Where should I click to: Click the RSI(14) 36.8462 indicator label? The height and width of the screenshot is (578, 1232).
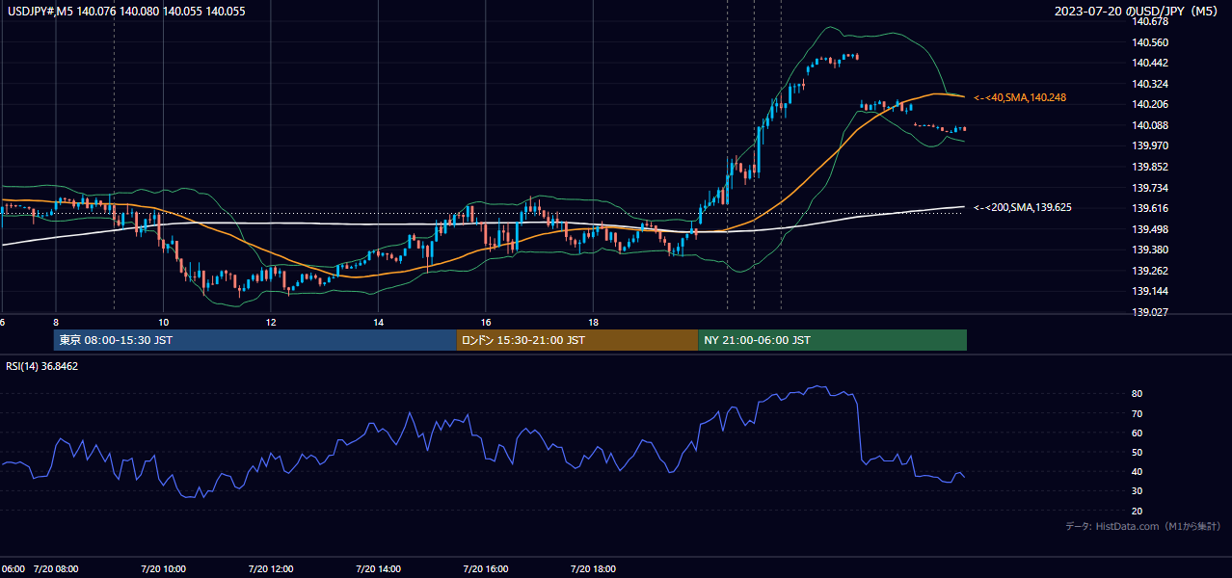(x=42, y=366)
